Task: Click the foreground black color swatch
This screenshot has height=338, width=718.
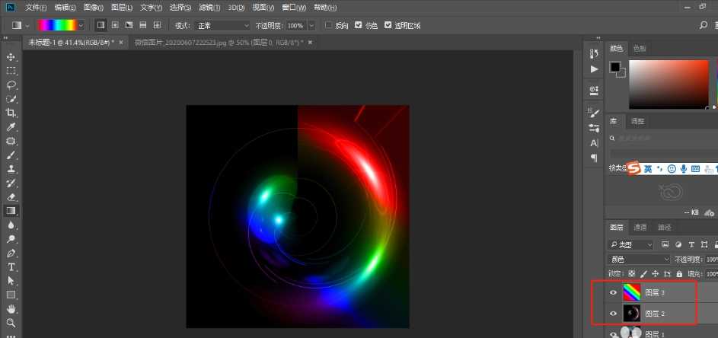Action: pos(614,68)
